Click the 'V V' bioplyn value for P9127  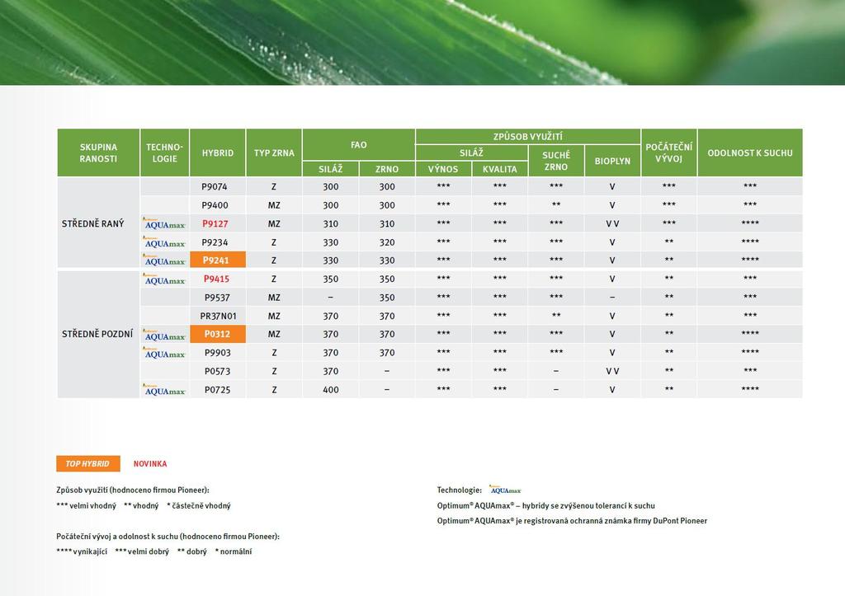point(612,224)
